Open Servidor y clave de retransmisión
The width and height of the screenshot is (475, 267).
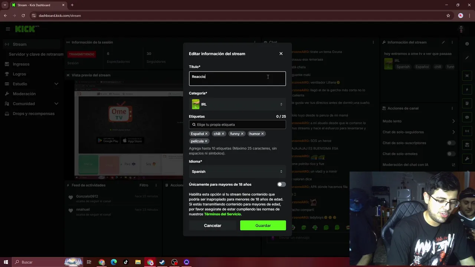[36, 54]
